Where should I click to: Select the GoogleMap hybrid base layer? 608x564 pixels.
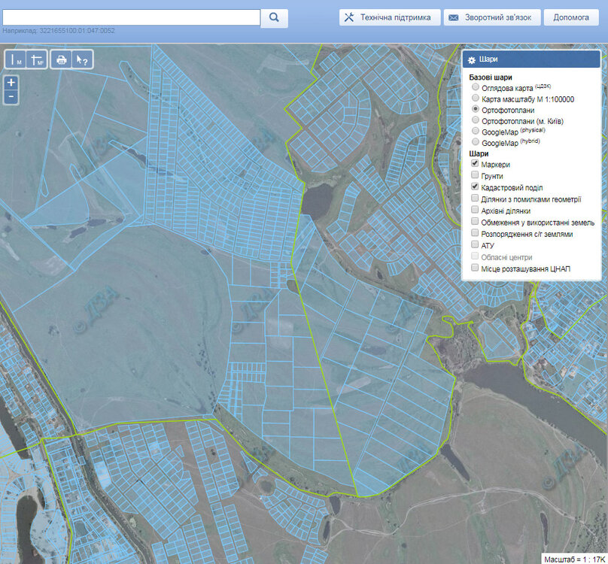[x=475, y=142]
